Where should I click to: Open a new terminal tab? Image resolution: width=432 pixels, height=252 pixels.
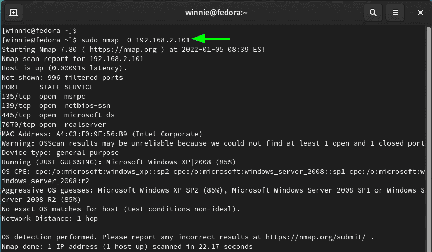14,13
